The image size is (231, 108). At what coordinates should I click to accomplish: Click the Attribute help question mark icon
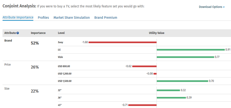pyautogui.click(x=18, y=33)
